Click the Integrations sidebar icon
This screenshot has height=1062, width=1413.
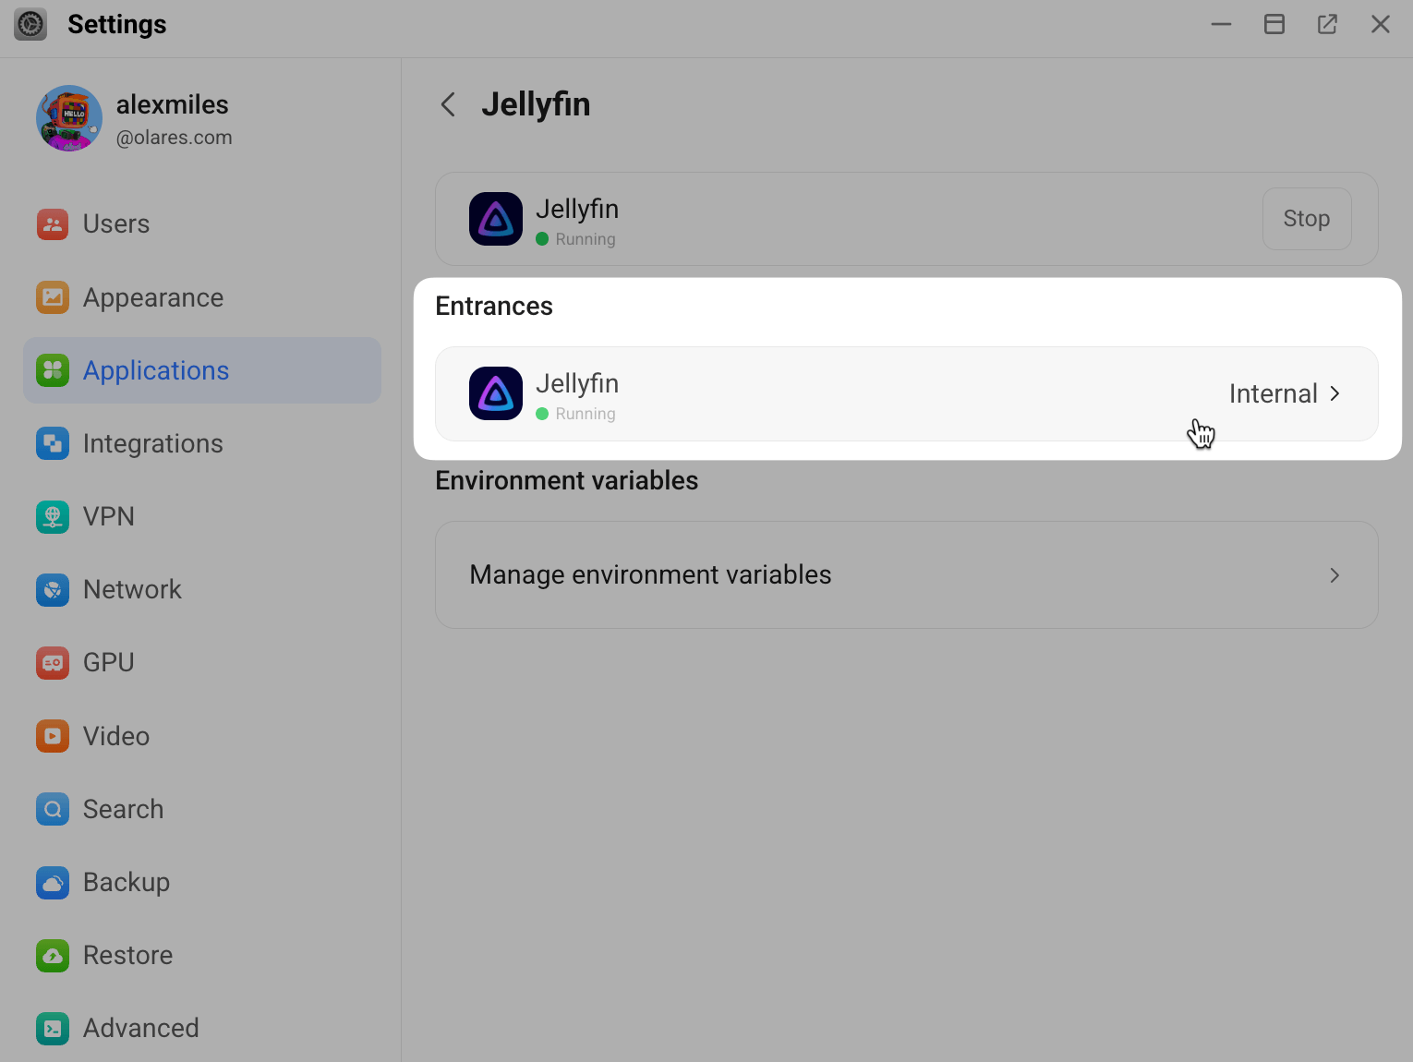coord(53,443)
